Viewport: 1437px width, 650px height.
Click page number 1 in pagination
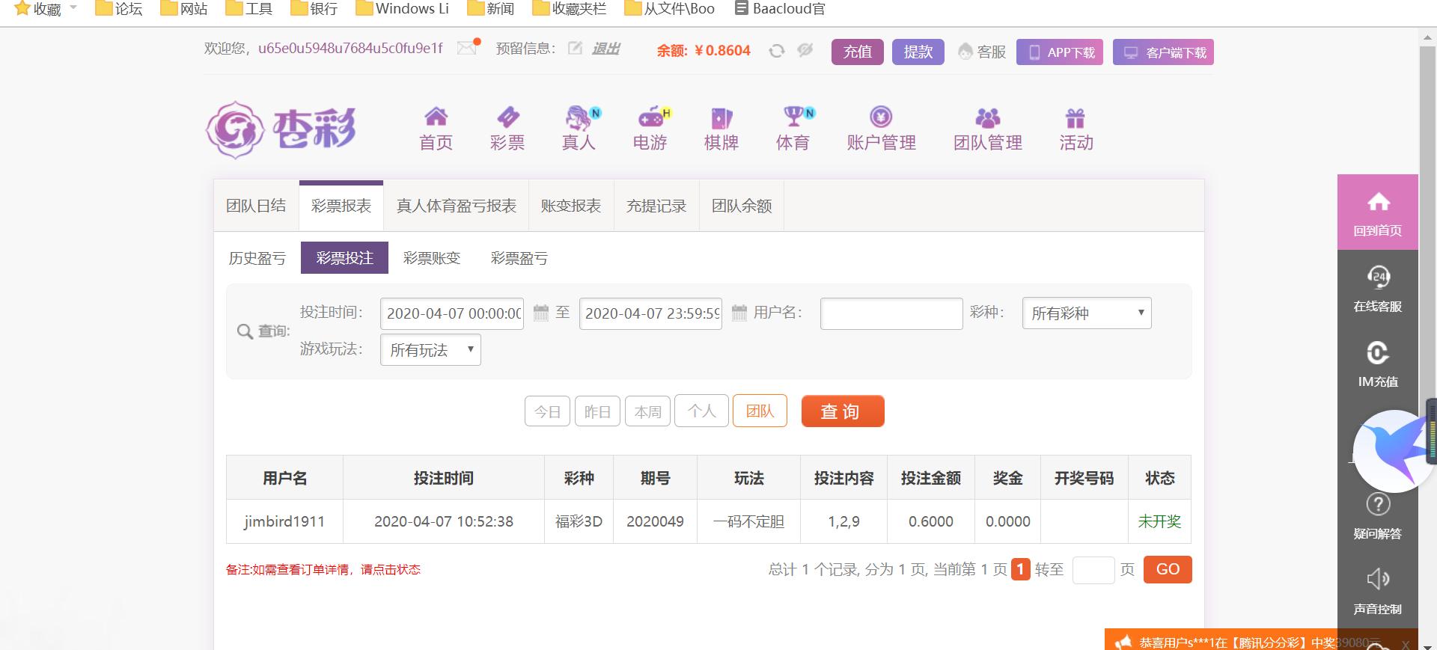tap(1021, 569)
